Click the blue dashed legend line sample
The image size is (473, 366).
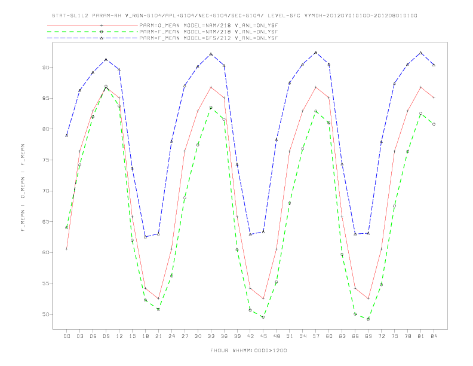[x=93, y=38]
